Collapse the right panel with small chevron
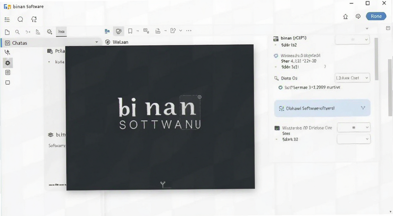Image resolution: width=393 pixels, height=216 pixels. tap(367, 28)
